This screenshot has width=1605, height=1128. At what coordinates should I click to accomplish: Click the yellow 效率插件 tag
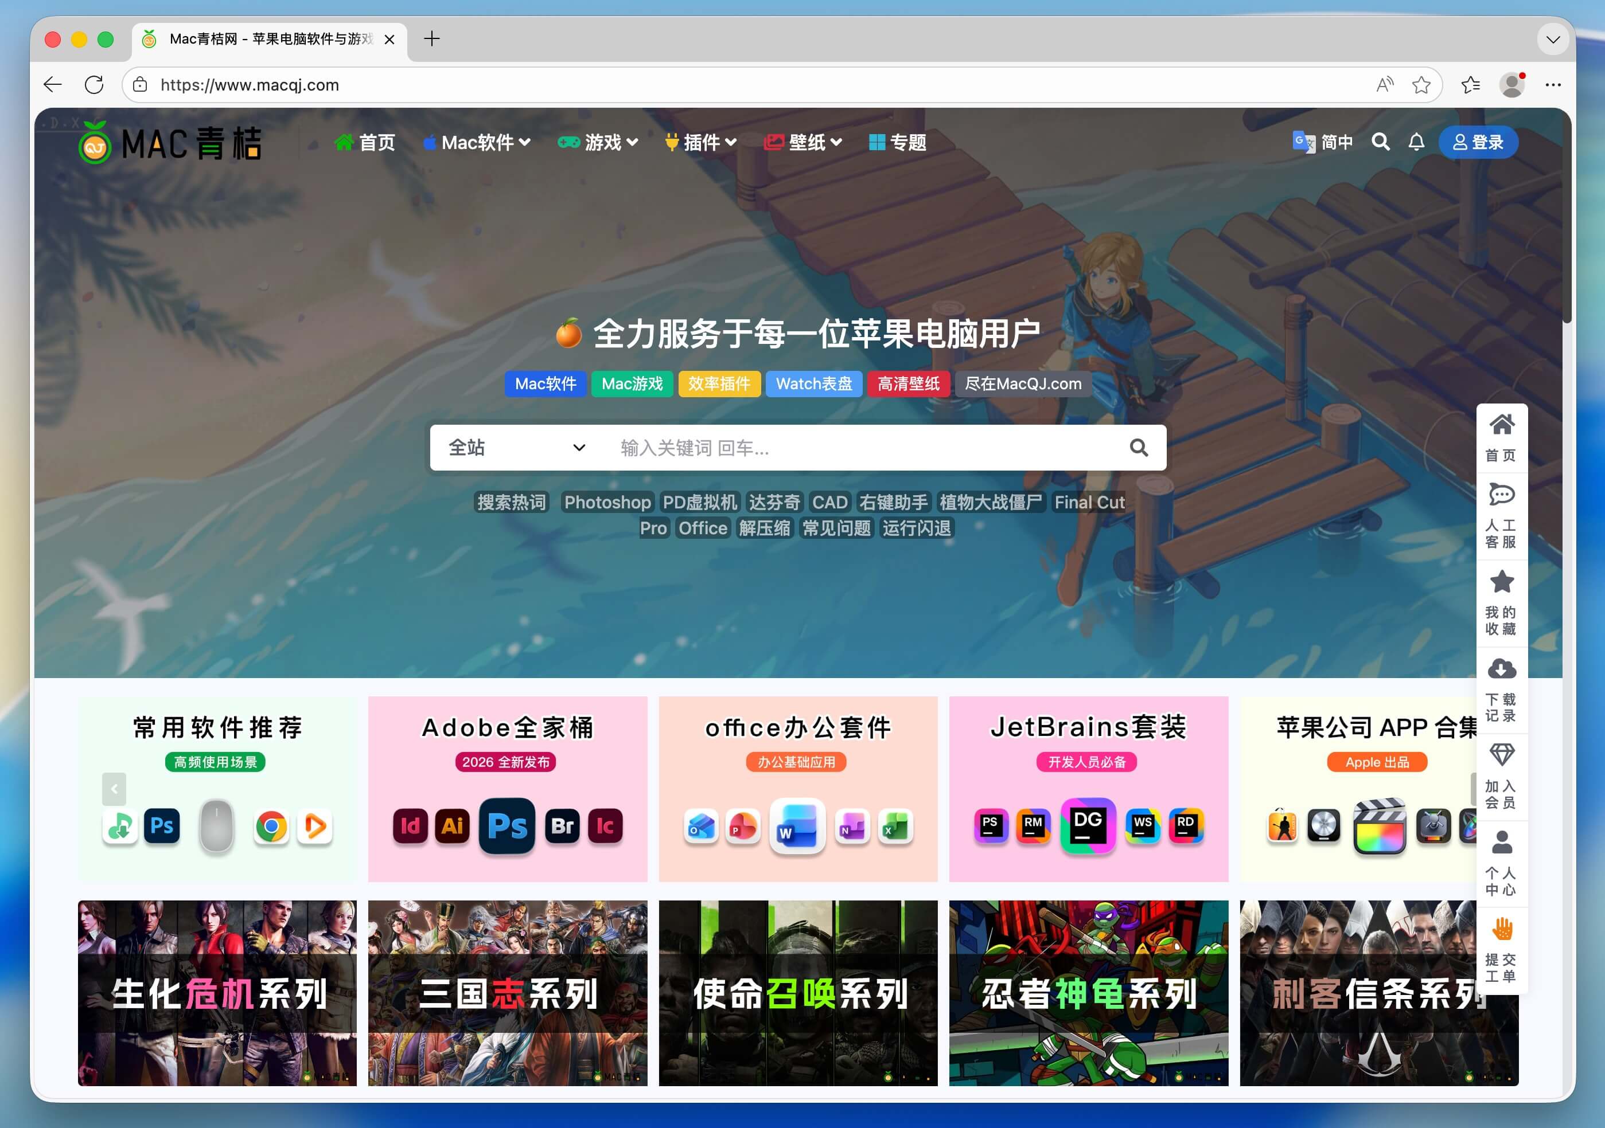(x=719, y=384)
